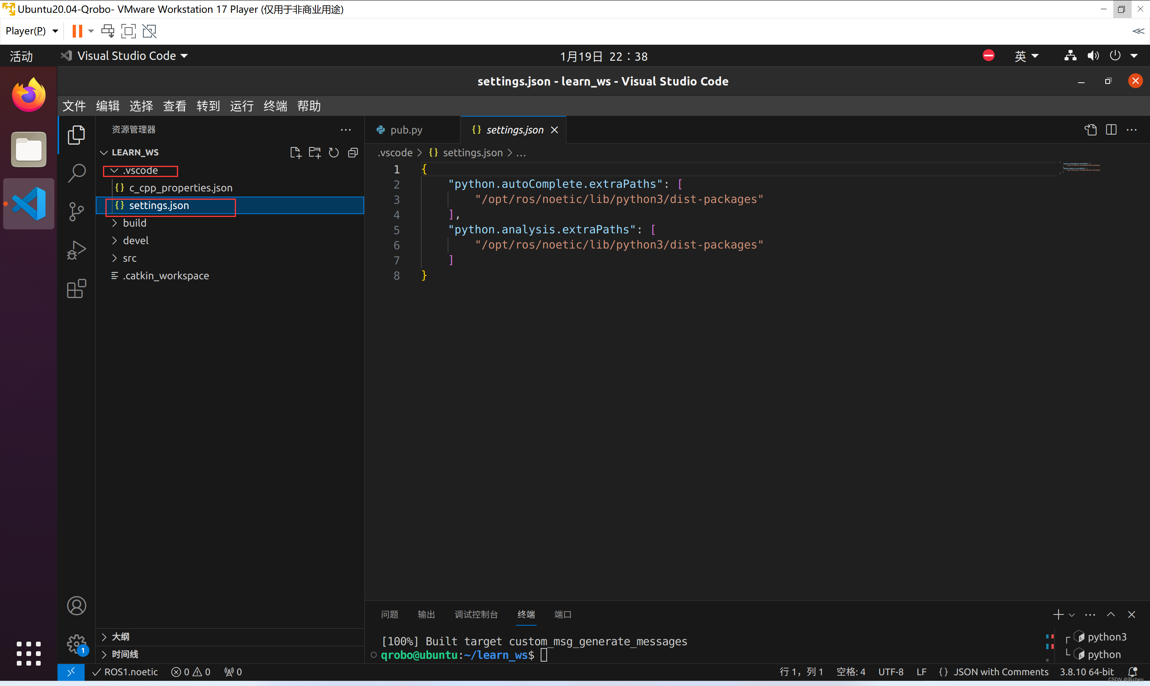The image size is (1150, 686).
Task: Open the Search view in activity bar
Action: coord(76,173)
